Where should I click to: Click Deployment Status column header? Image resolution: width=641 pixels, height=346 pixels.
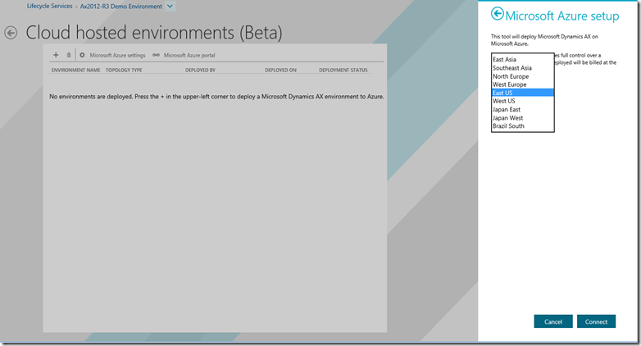[343, 71]
